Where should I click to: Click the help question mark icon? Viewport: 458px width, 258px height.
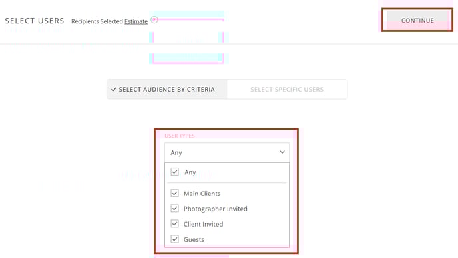tap(154, 20)
